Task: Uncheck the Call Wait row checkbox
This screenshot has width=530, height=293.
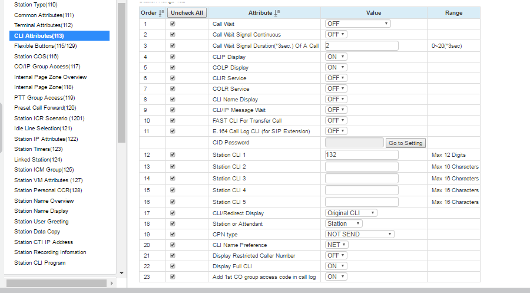Action: click(173, 24)
